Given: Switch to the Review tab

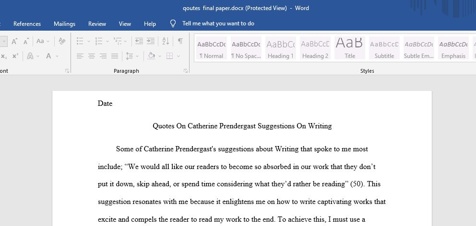Looking at the screenshot, I should 97,23.
